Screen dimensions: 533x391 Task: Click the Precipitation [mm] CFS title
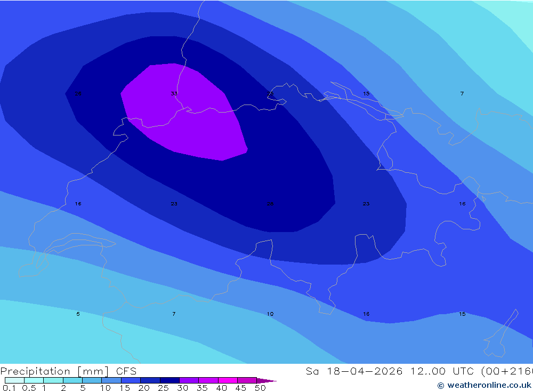(68, 371)
